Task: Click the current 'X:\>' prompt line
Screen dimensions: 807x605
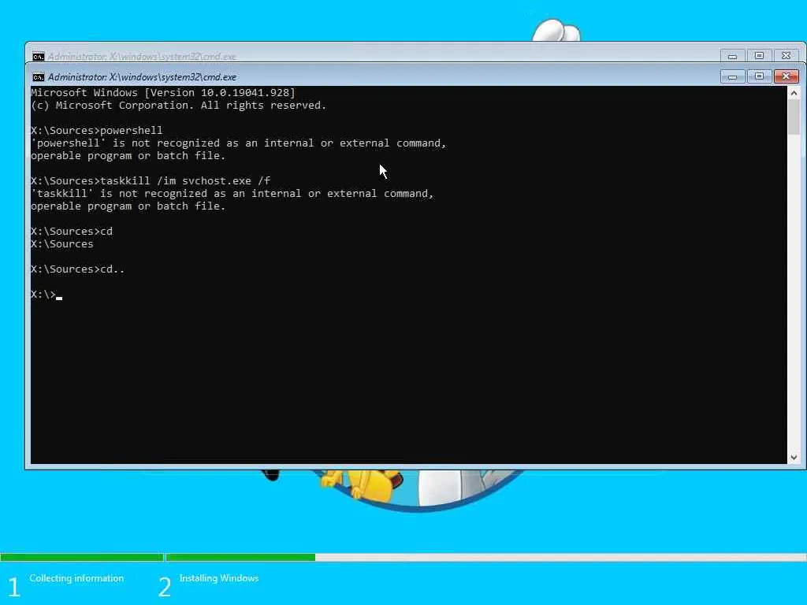Action: point(46,295)
